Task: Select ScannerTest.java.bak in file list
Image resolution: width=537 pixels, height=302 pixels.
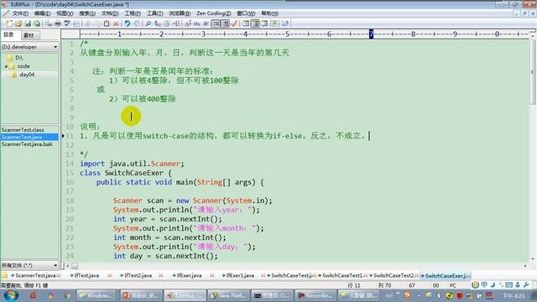Action: [27, 144]
